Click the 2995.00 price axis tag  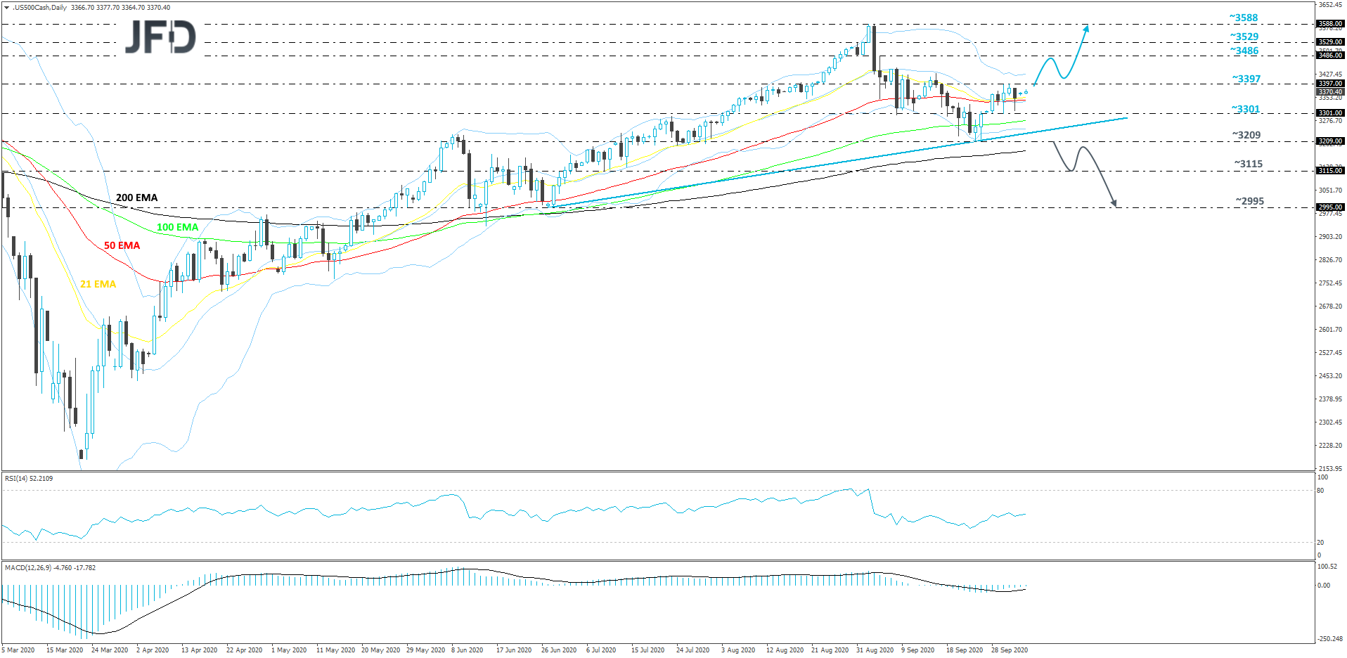1330,207
